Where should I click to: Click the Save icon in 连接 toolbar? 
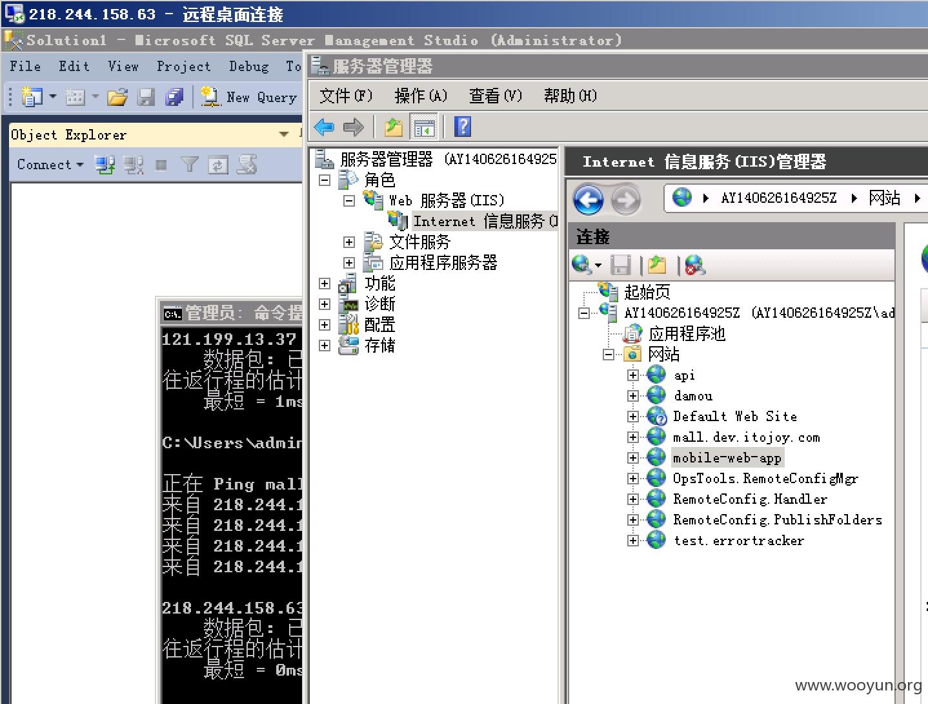621,264
